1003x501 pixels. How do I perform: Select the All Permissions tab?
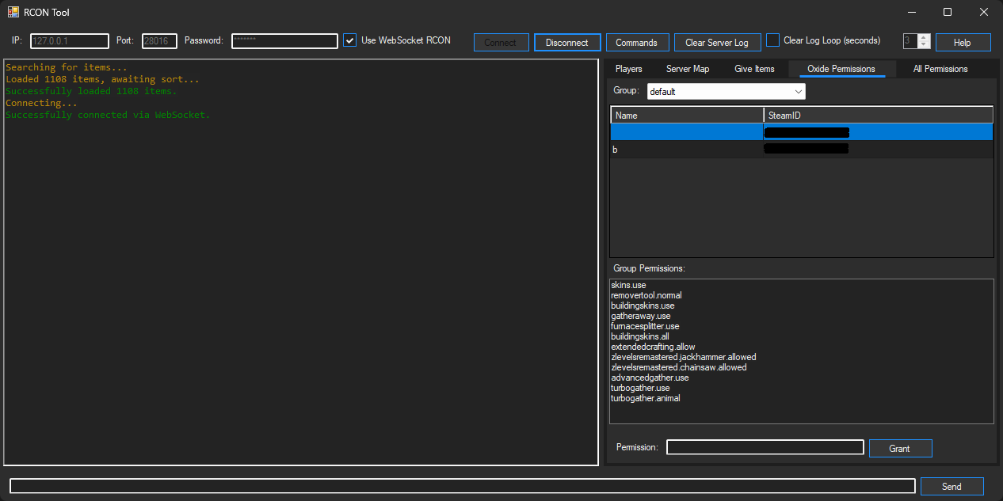[940, 69]
